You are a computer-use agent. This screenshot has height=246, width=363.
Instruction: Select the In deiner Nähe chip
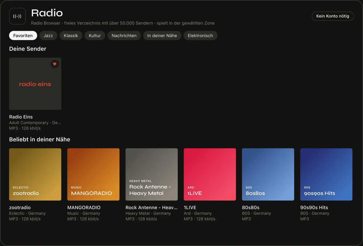click(162, 36)
